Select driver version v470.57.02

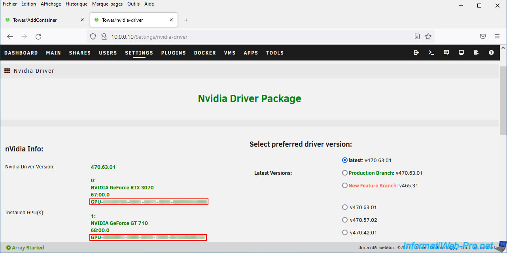(x=344, y=220)
